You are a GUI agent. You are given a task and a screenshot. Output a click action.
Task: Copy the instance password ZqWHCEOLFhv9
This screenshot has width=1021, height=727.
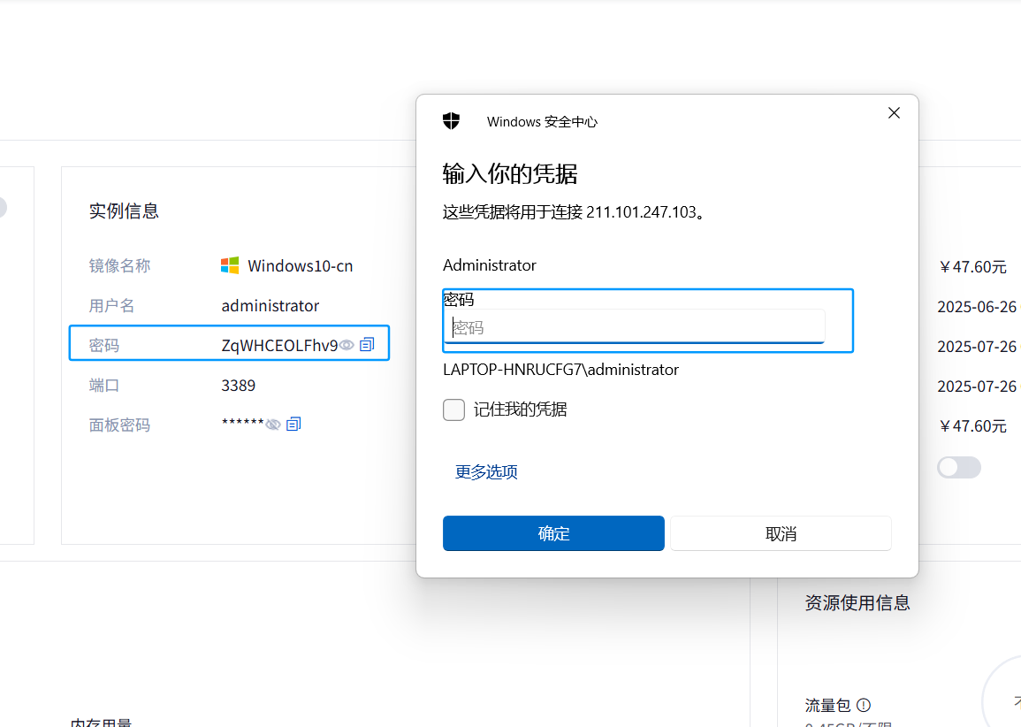point(368,344)
